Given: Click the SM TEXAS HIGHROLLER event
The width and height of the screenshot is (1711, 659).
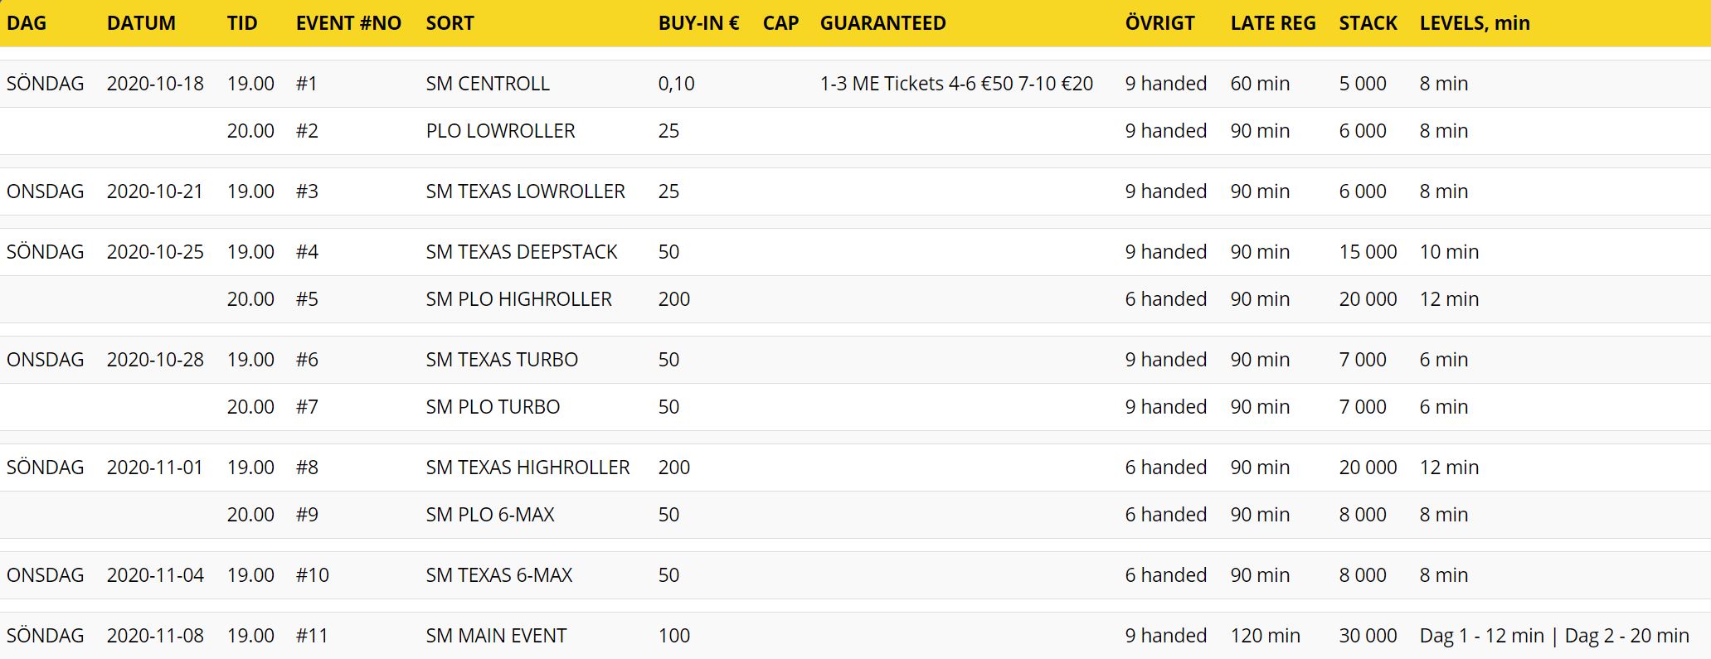Looking at the screenshot, I should pos(527,468).
